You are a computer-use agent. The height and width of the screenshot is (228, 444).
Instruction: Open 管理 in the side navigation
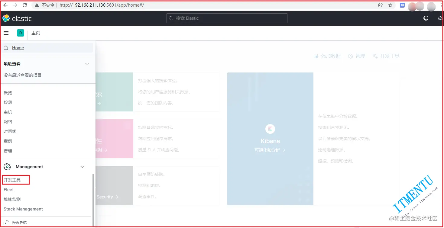pyautogui.click(x=8, y=151)
